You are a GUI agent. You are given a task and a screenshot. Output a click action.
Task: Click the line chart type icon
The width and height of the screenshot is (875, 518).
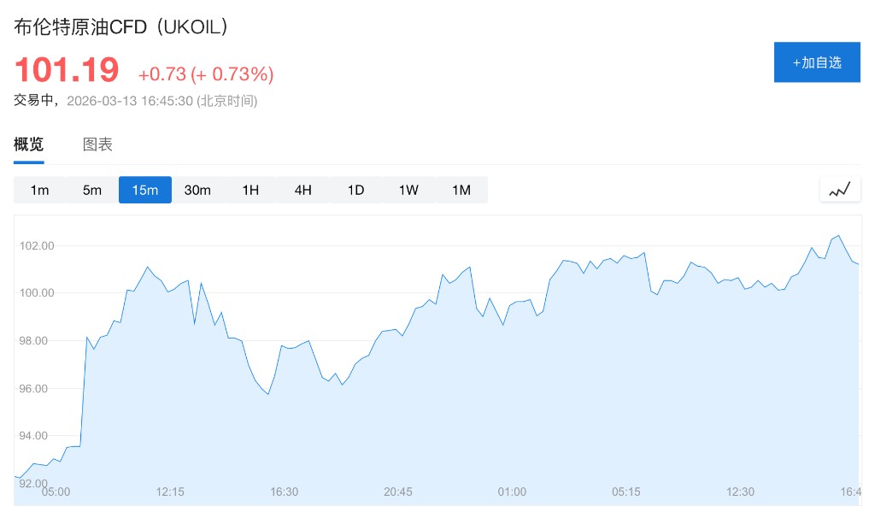[x=840, y=190]
